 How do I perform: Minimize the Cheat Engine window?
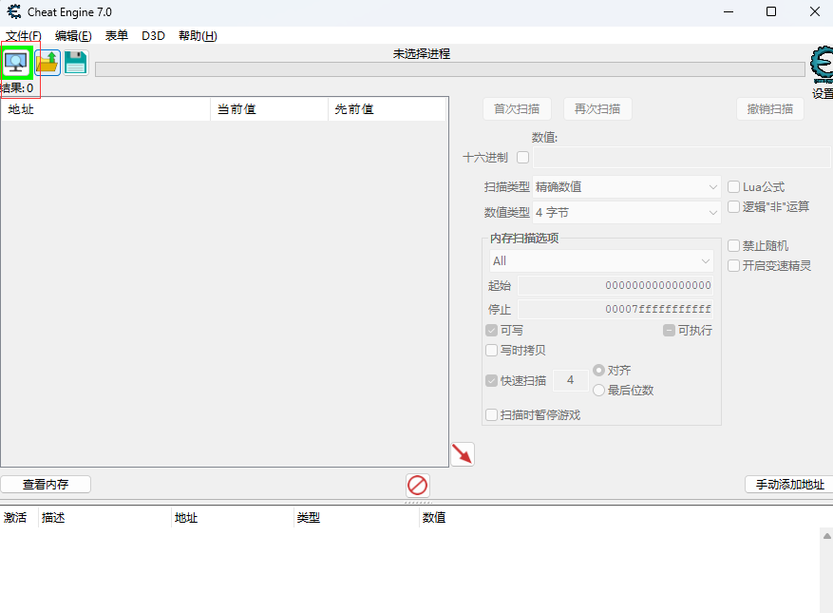click(729, 11)
